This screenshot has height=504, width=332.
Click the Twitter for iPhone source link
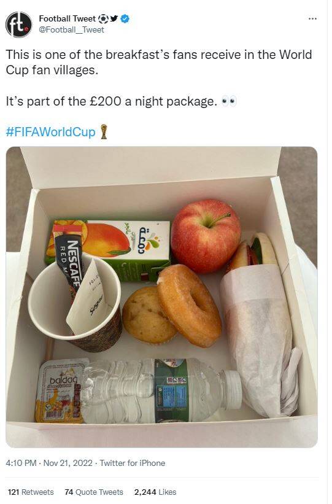point(133,463)
